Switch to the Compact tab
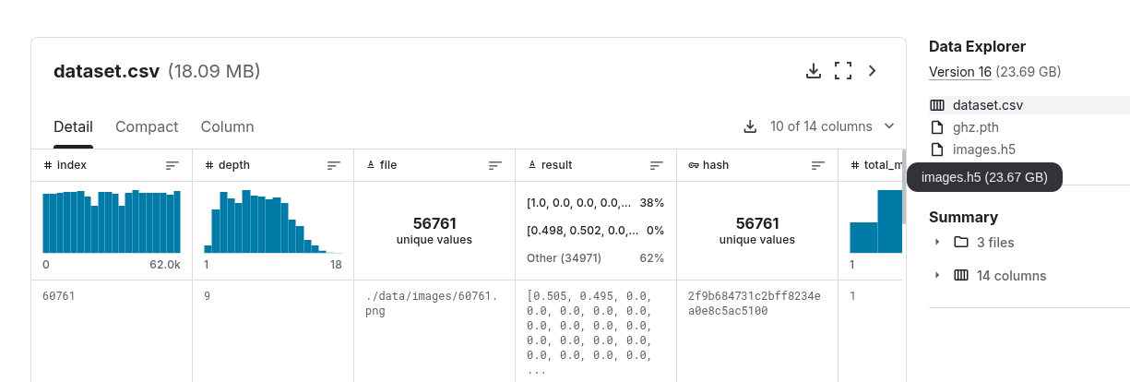The height and width of the screenshot is (382, 1130). 147,127
